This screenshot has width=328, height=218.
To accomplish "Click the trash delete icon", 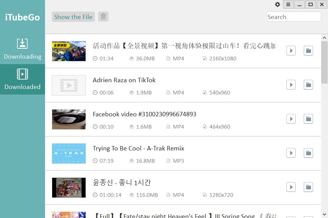I will 103,16.
